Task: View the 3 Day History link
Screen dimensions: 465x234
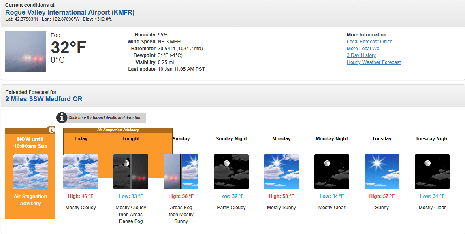Action: click(x=361, y=55)
